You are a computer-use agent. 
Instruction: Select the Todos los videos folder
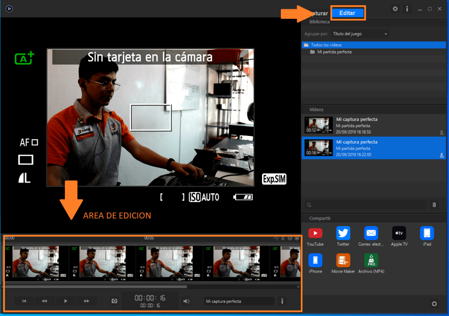[326, 45]
